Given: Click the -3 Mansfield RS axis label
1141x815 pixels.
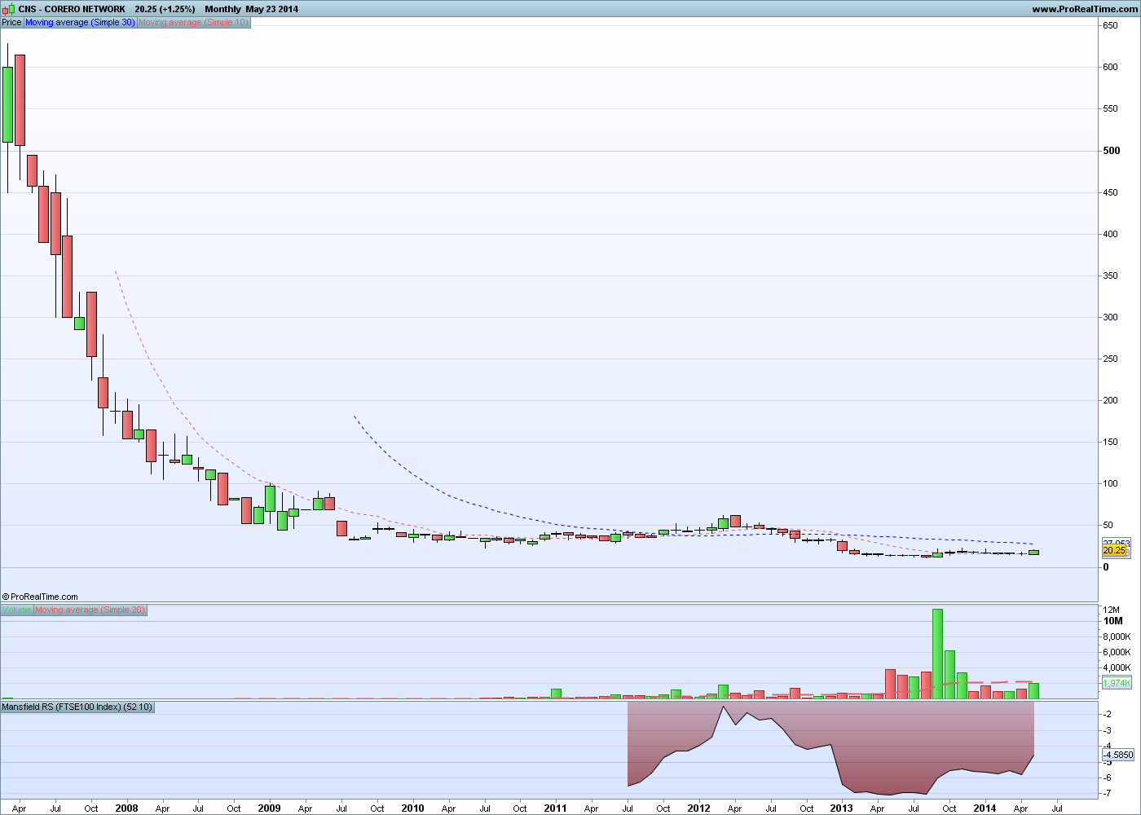Looking at the screenshot, I should click(x=1108, y=729).
